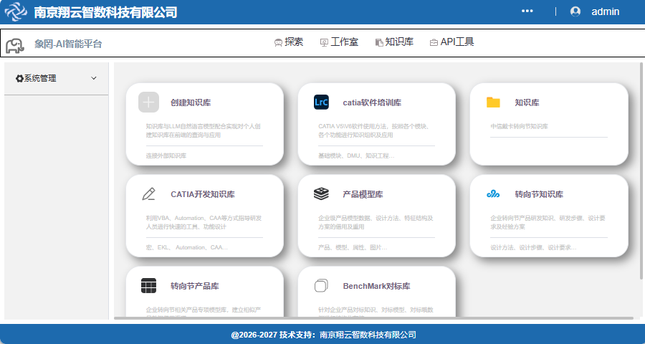Click the CATIA V5\V6软件使用方法 description text

pyautogui.click(x=374, y=130)
